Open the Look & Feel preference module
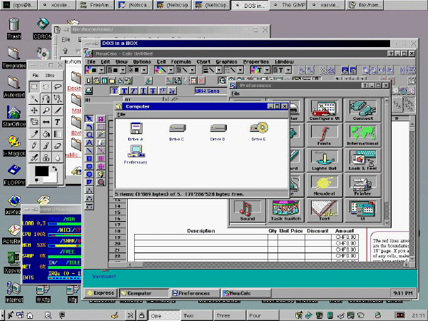428x321 pixels. 362,160
